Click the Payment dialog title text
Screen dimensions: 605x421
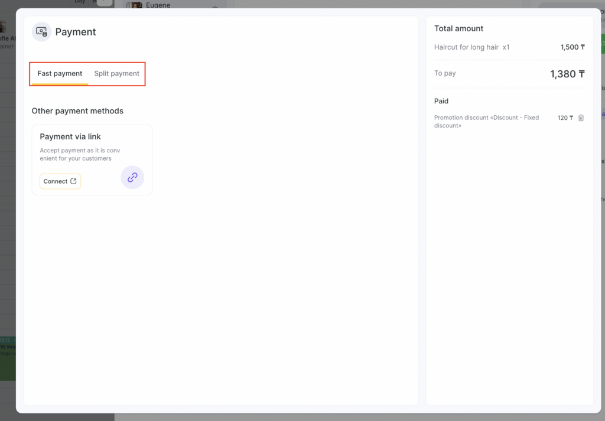pos(76,32)
